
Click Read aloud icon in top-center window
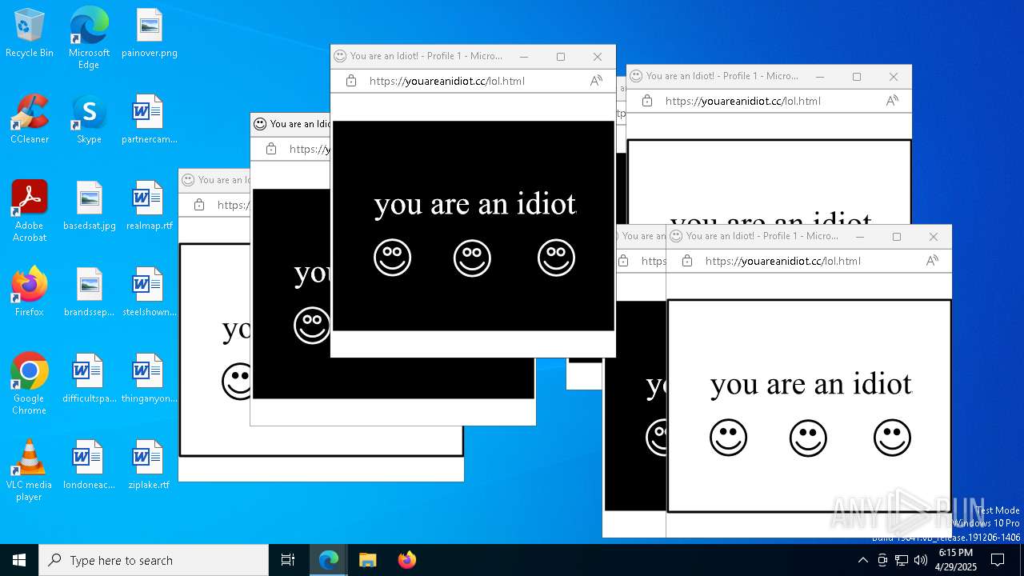point(596,81)
